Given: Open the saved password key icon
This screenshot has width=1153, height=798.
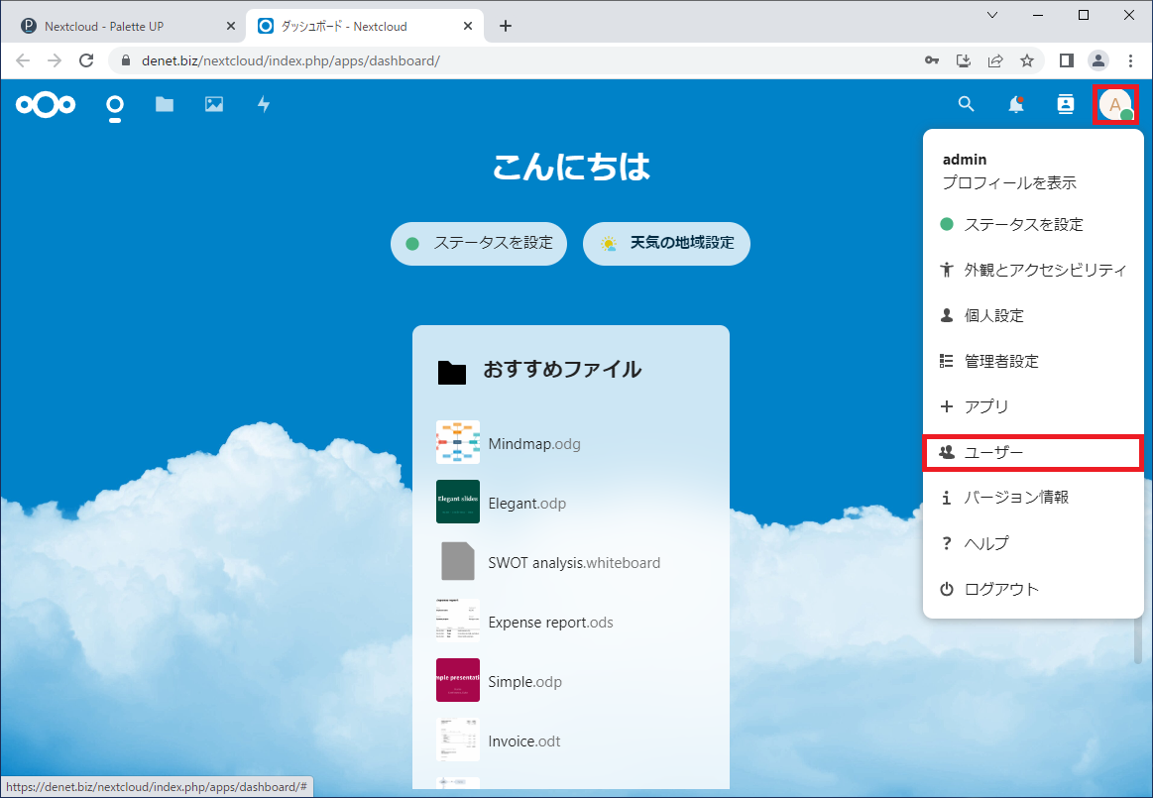Looking at the screenshot, I should (x=932, y=60).
